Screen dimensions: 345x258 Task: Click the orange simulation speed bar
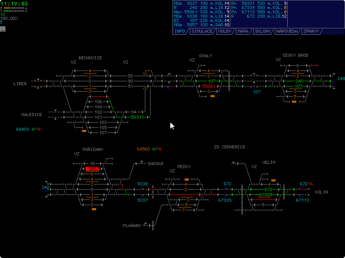coord(7,8)
